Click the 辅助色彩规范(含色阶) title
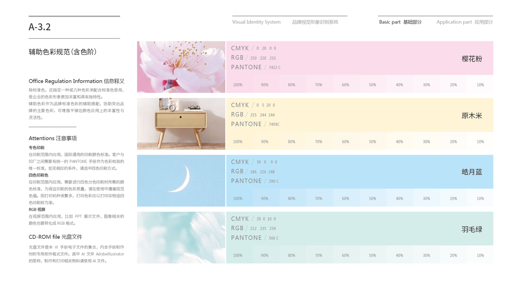 63,52
